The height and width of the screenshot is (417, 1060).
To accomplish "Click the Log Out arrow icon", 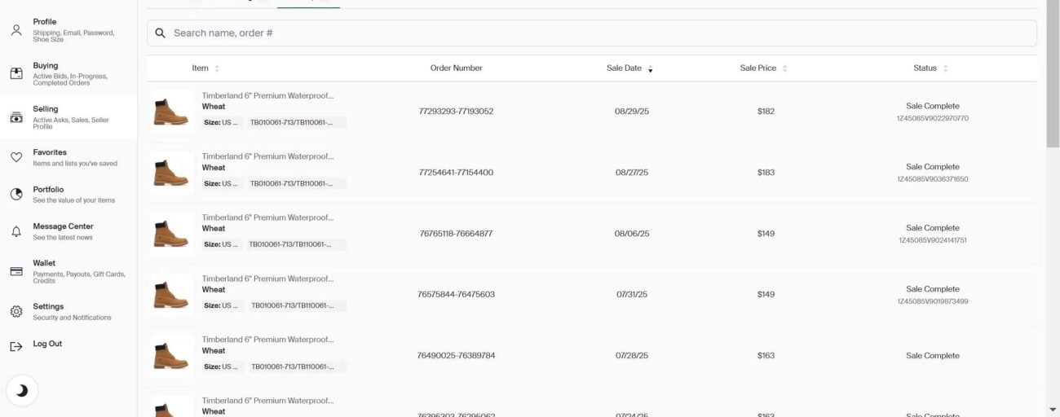I will coord(16,346).
